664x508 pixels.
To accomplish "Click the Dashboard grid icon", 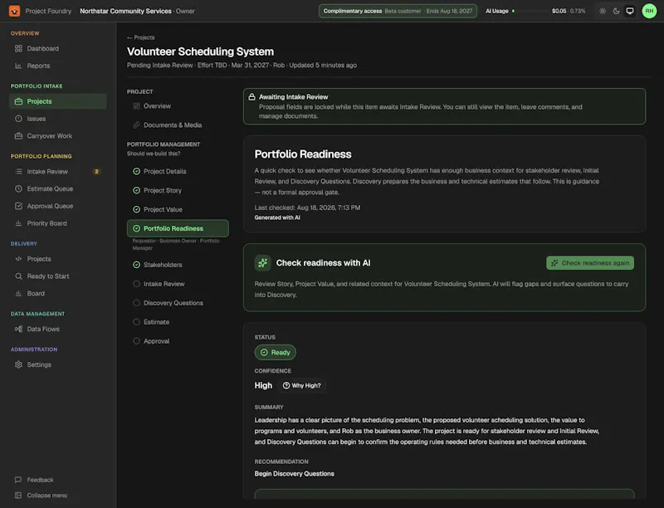I will click(18, 49).
